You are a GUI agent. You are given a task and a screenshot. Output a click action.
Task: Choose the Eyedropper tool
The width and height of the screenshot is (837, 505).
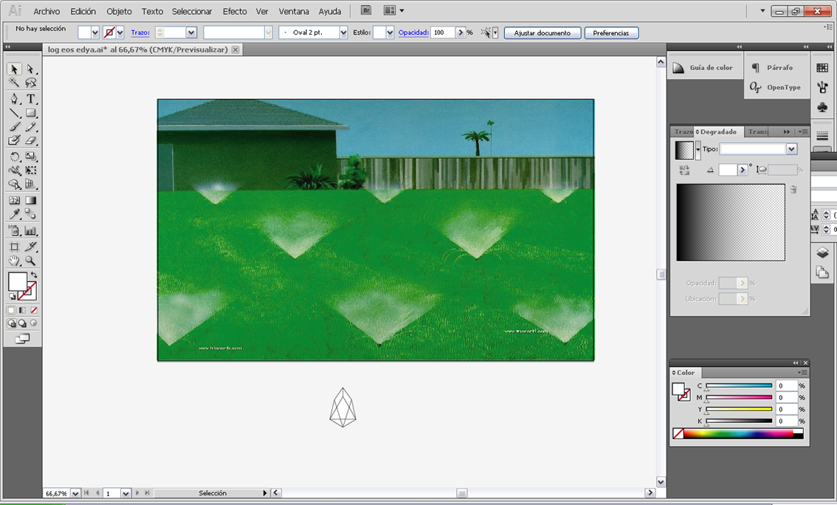(x=14, y=215)
